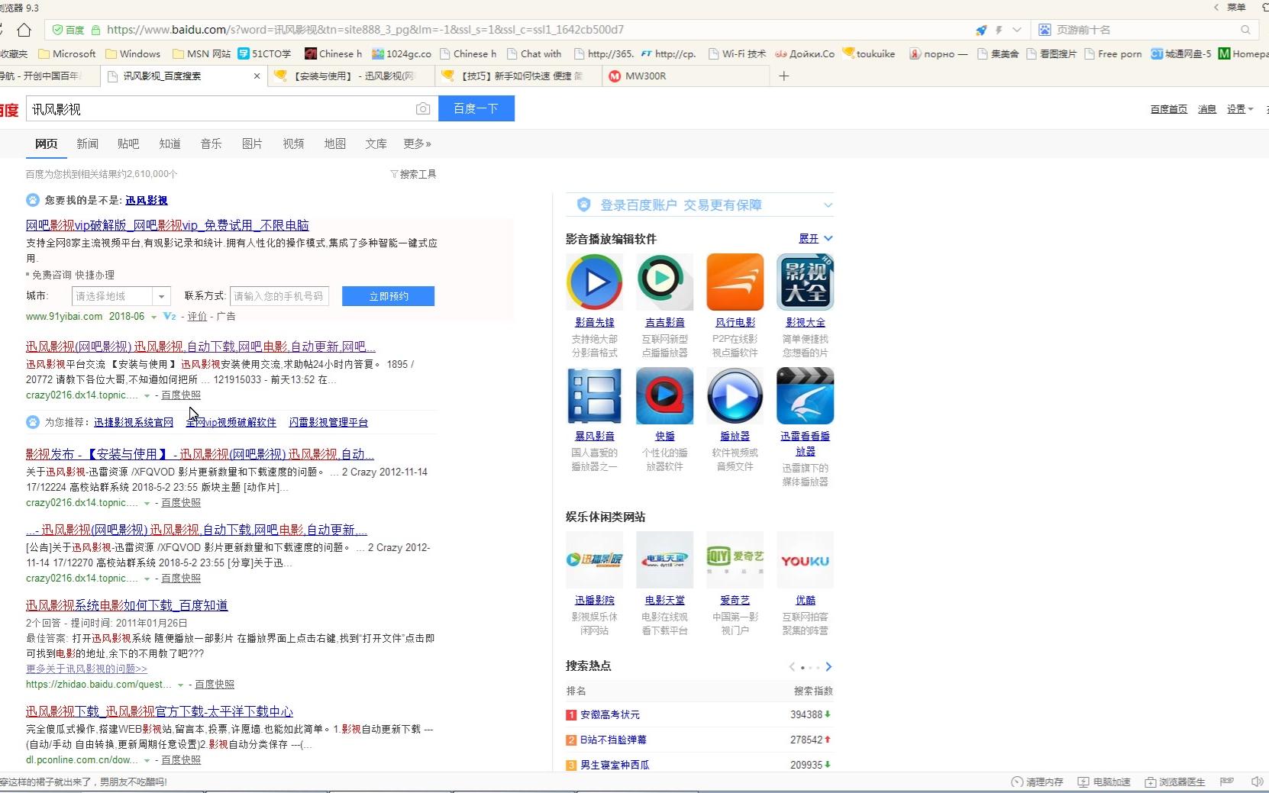Click 消息 link in Baidu header
Image resolution: width=1269 pixels, height=793 pixels.
coord(1207,109)
